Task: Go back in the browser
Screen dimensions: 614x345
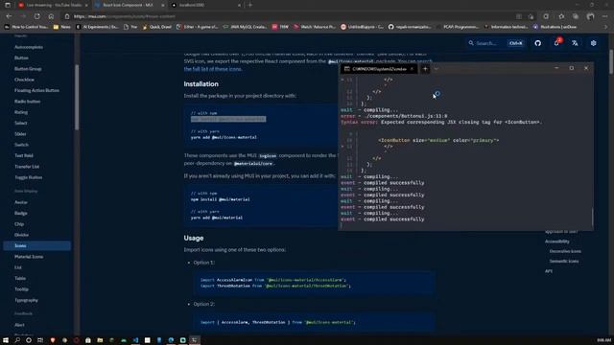Action: point(9,16)
